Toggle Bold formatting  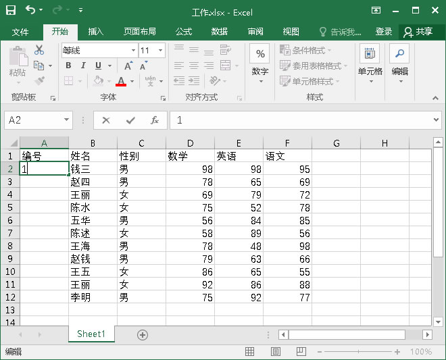pos(68,66)
